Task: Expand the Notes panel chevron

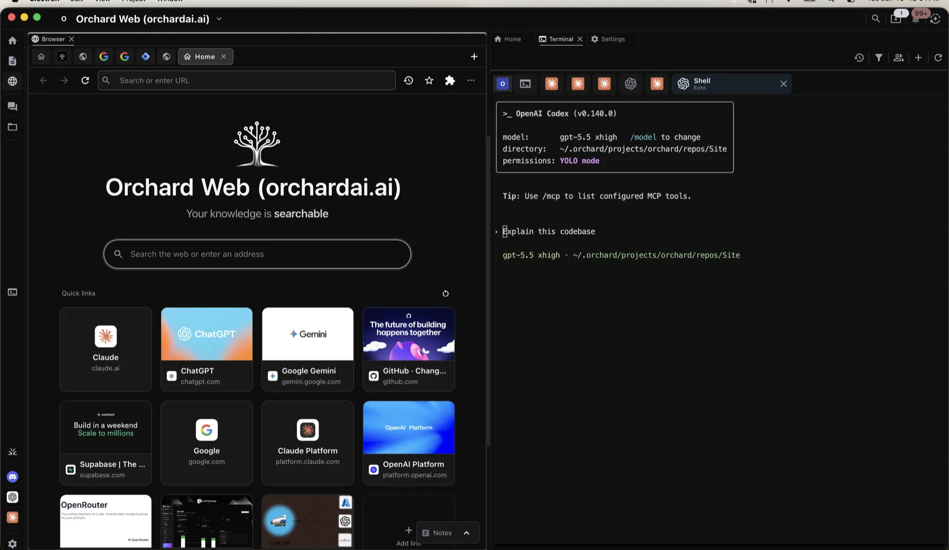Action: pyautogui.click(x=467, y=533)
